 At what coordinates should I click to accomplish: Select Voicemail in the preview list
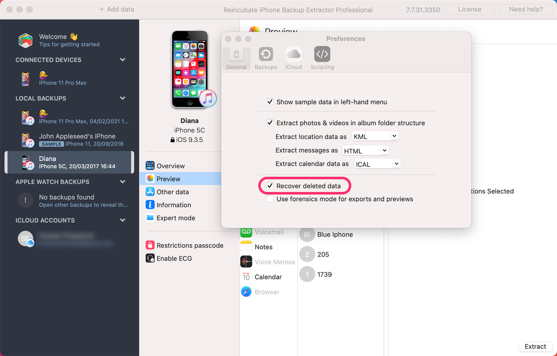point(269,232)
